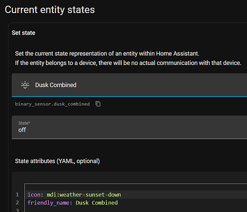This screenshot has width=247, height=212.
Task: Click line number 2 in YAML editor
Action: pos(18,202)
